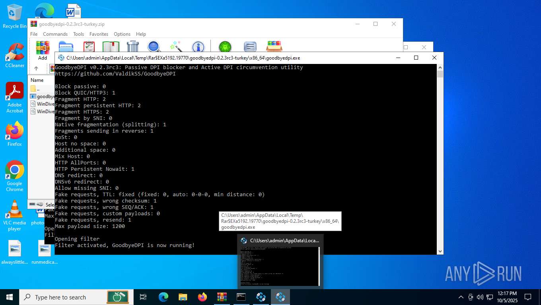Minimize the GoodbyeDPI console window
Image resolution: width=541 pixels, height=305 pixels.
398,58
